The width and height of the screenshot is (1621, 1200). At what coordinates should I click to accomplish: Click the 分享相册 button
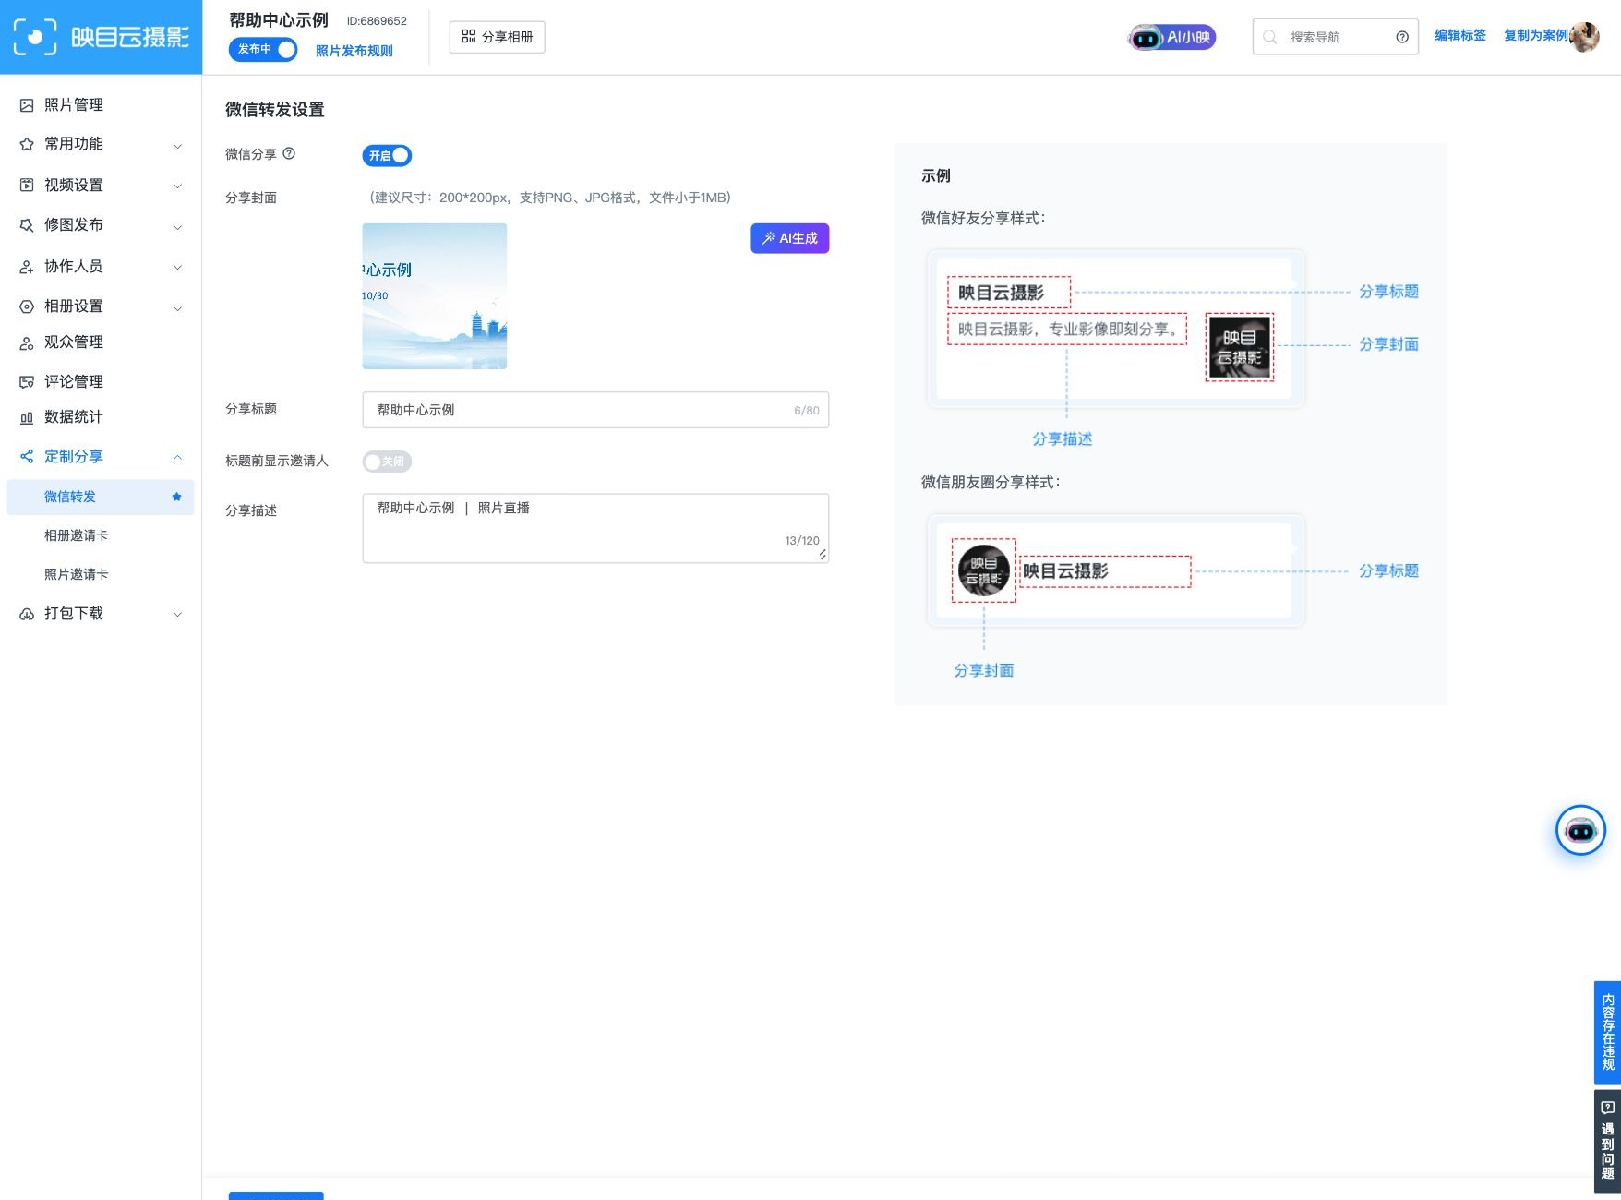point(498,37)
